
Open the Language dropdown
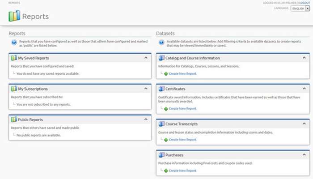tap(308, 9)
